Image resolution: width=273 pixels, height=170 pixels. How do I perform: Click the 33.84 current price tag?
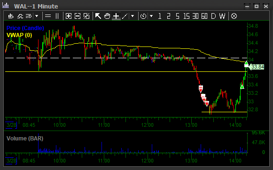coord(256,67)
